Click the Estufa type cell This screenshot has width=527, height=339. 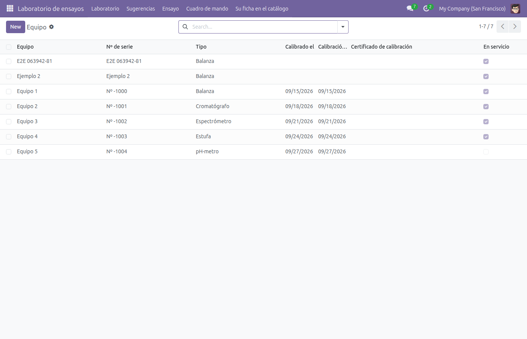203,136
